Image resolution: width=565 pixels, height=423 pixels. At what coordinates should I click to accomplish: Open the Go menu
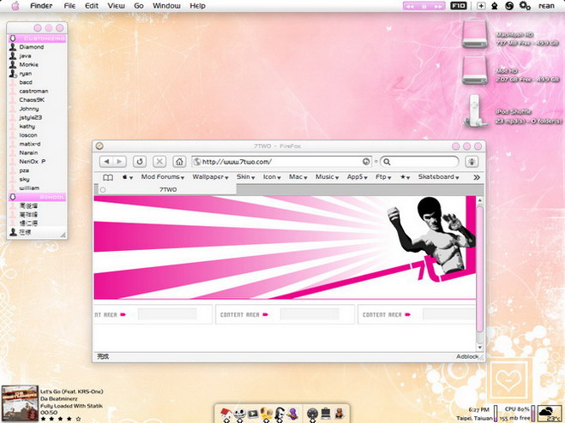[139, 6]
